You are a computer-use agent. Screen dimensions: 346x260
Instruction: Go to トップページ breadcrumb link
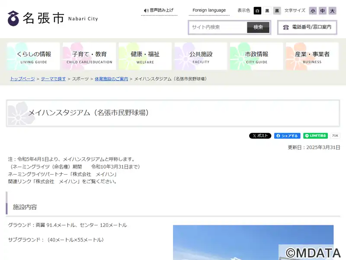coord(22,79)
